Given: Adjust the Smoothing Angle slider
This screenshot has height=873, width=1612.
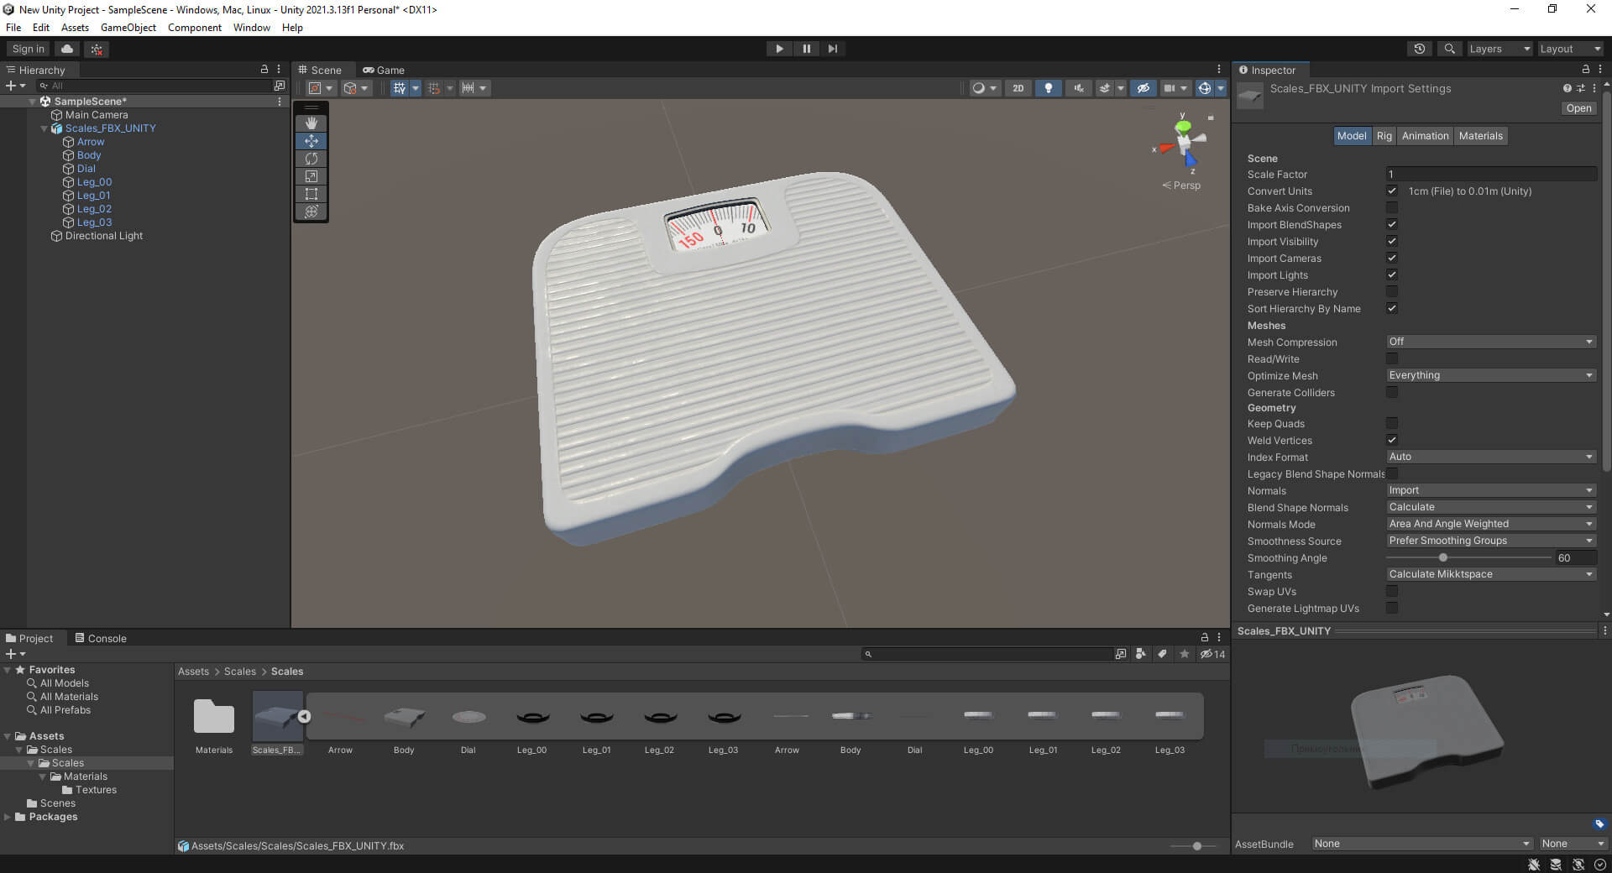Looking at the screenshot, I should (1442, 558).
